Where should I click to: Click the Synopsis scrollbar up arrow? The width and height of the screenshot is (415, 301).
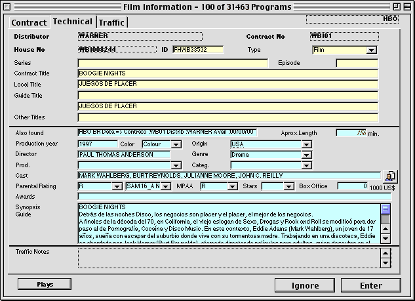coord(385,229)
